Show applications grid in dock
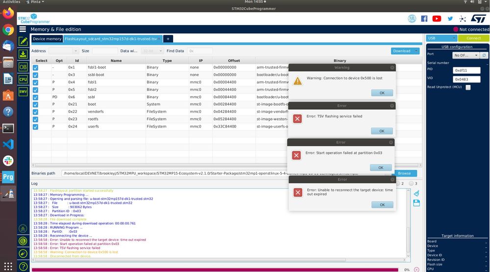This screenshot has height=272, width=490. pos(8,267)
